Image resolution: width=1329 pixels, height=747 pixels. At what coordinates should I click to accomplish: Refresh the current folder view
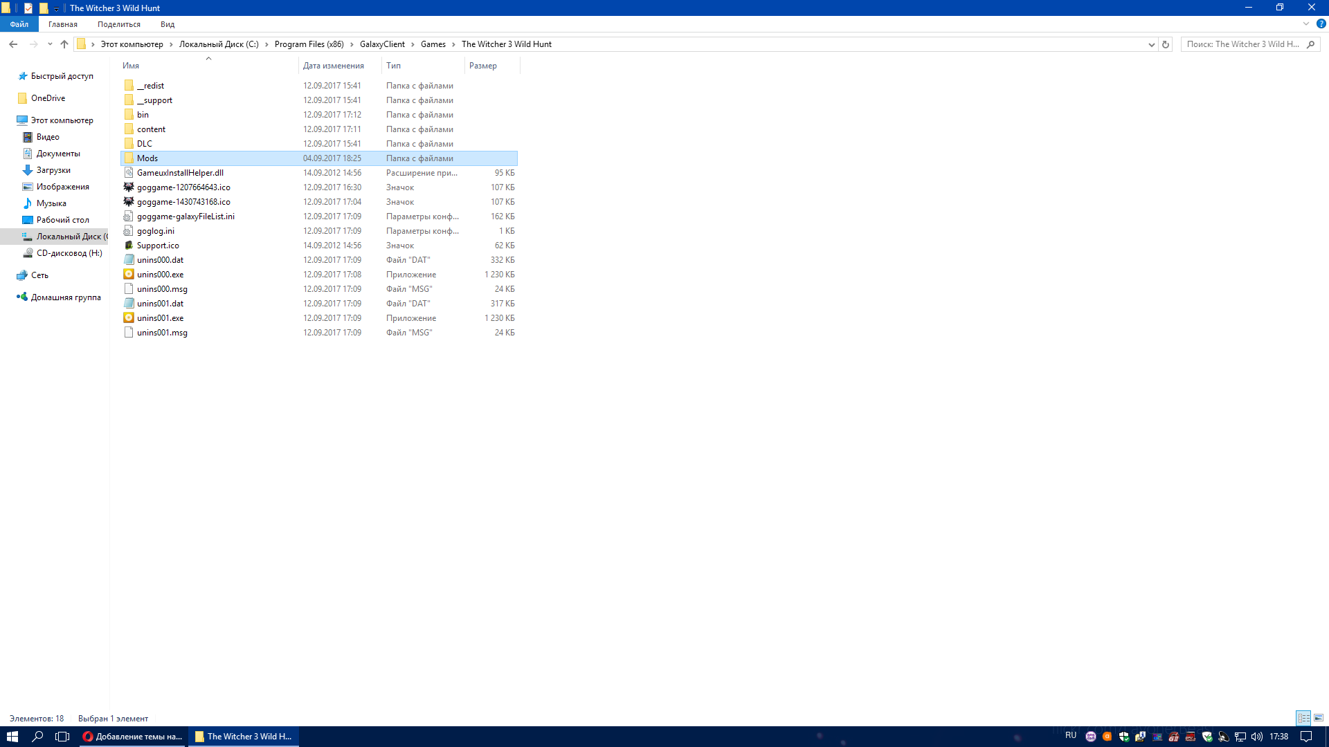coord(1166,44)
